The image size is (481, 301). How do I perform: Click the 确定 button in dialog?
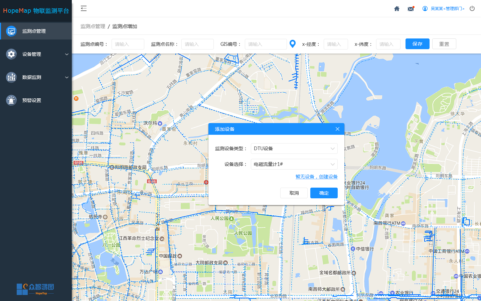coord(324,193)
